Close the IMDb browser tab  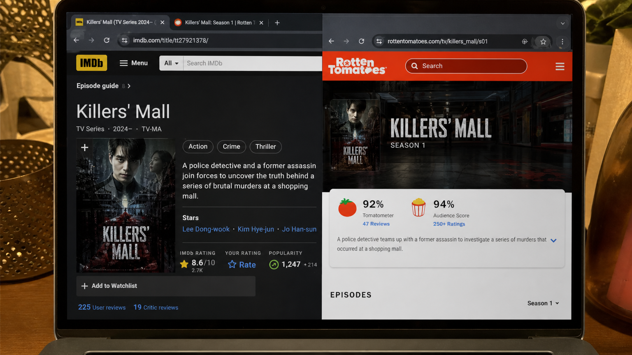coord(163,23)
